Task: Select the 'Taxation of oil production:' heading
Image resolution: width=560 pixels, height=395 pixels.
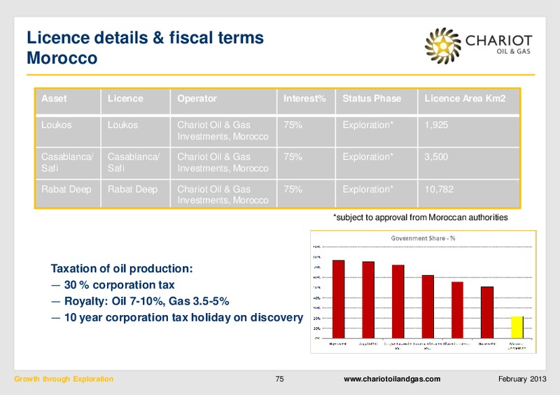Action: click(x=122, y=268)
